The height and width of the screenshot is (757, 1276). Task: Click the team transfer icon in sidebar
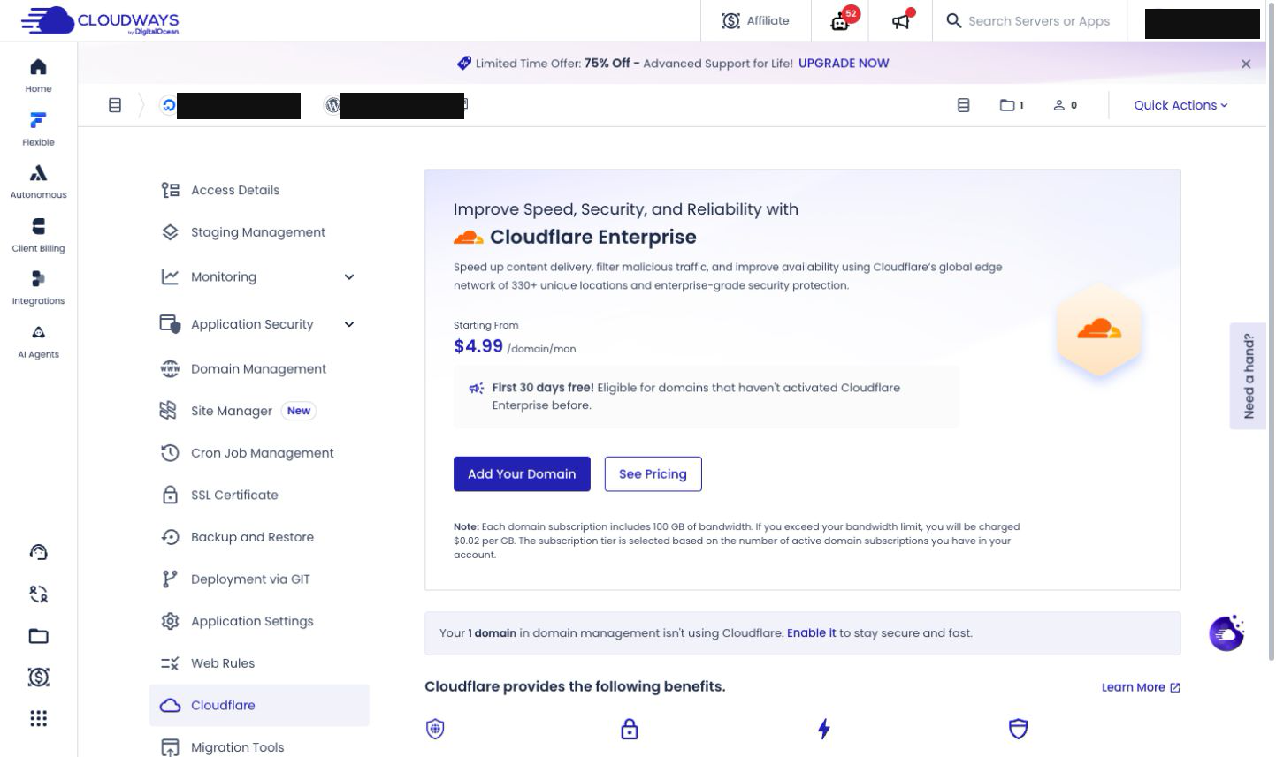click(38, 594)
